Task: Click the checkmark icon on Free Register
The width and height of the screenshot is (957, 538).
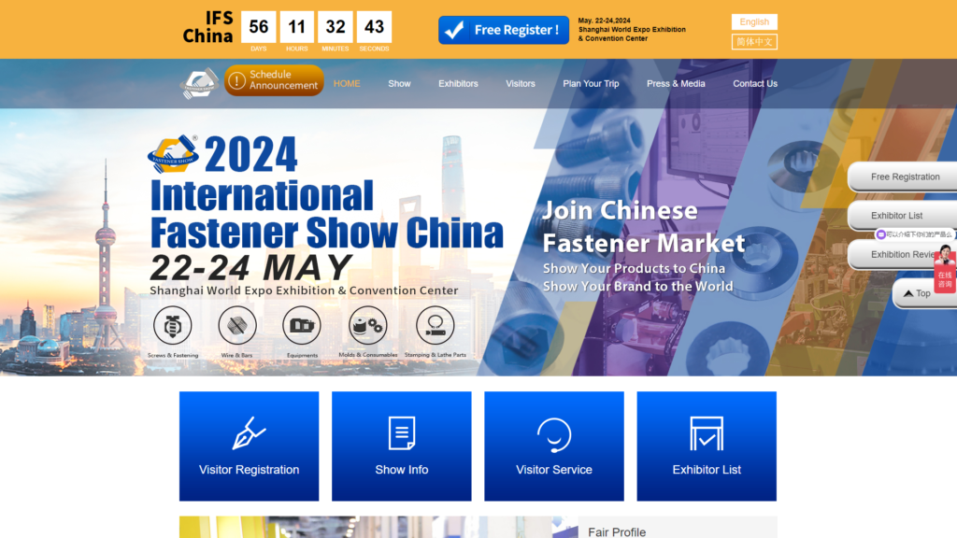Action: point(454,30)
